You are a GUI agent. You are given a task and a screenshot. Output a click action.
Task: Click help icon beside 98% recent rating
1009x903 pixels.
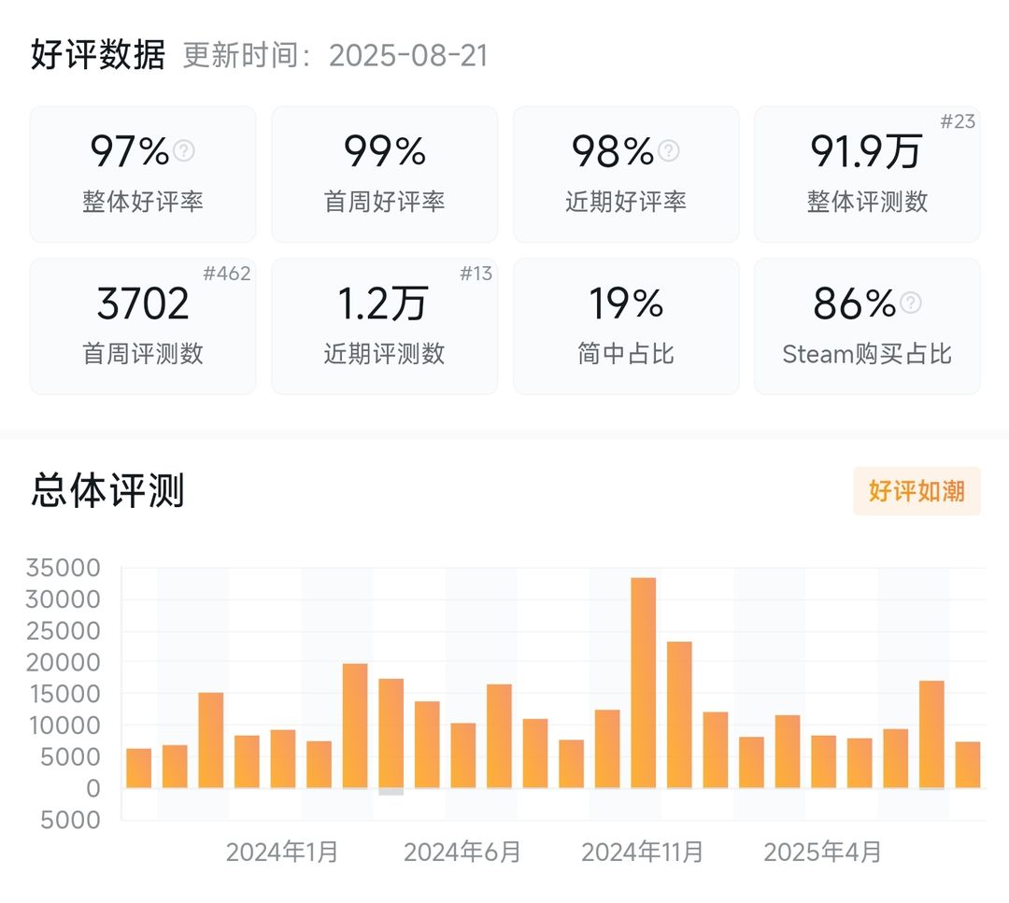click(669, 150)
